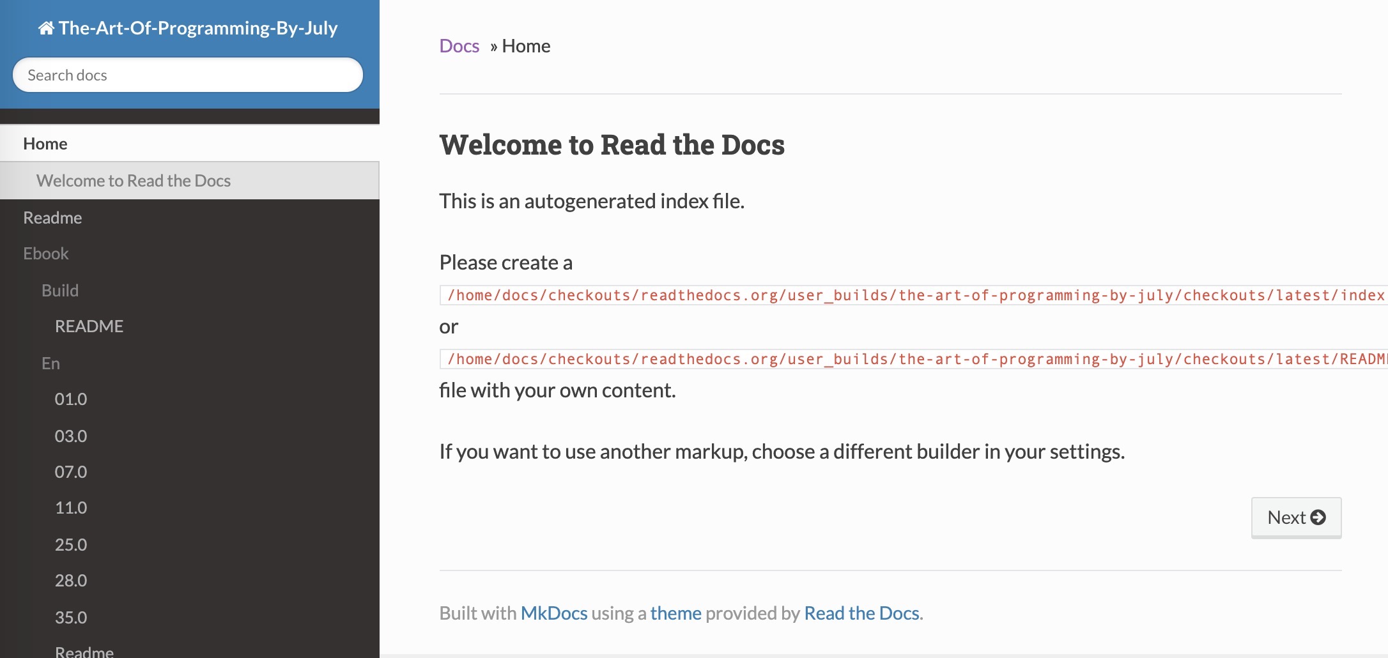Click the Search docs input field
Image resolution: width=1388 pixels, height=658 pixels.
pyautogui.click(x=188, y=75)
